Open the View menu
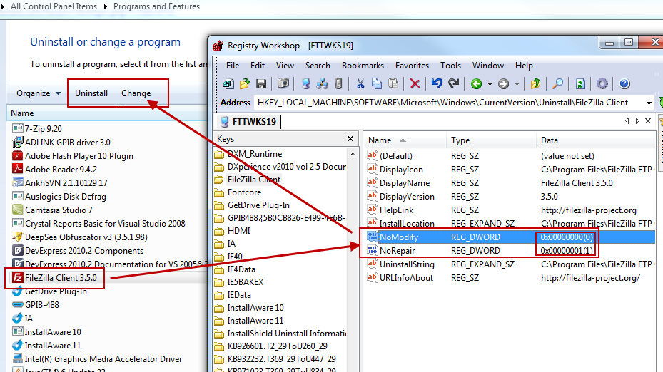The width and height of the screenshot is (663, 372). tap(285, 66)
